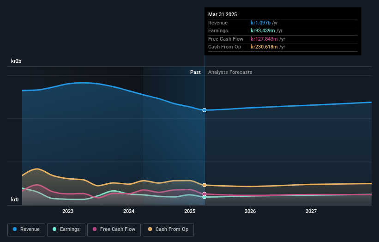
Task: Click the Analysts Forecasts label
Action: click(x=230, y=72)
